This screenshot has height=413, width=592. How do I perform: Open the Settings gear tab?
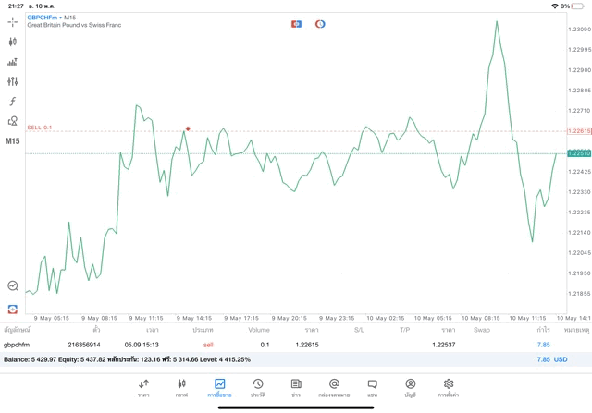tap(449, 386)
